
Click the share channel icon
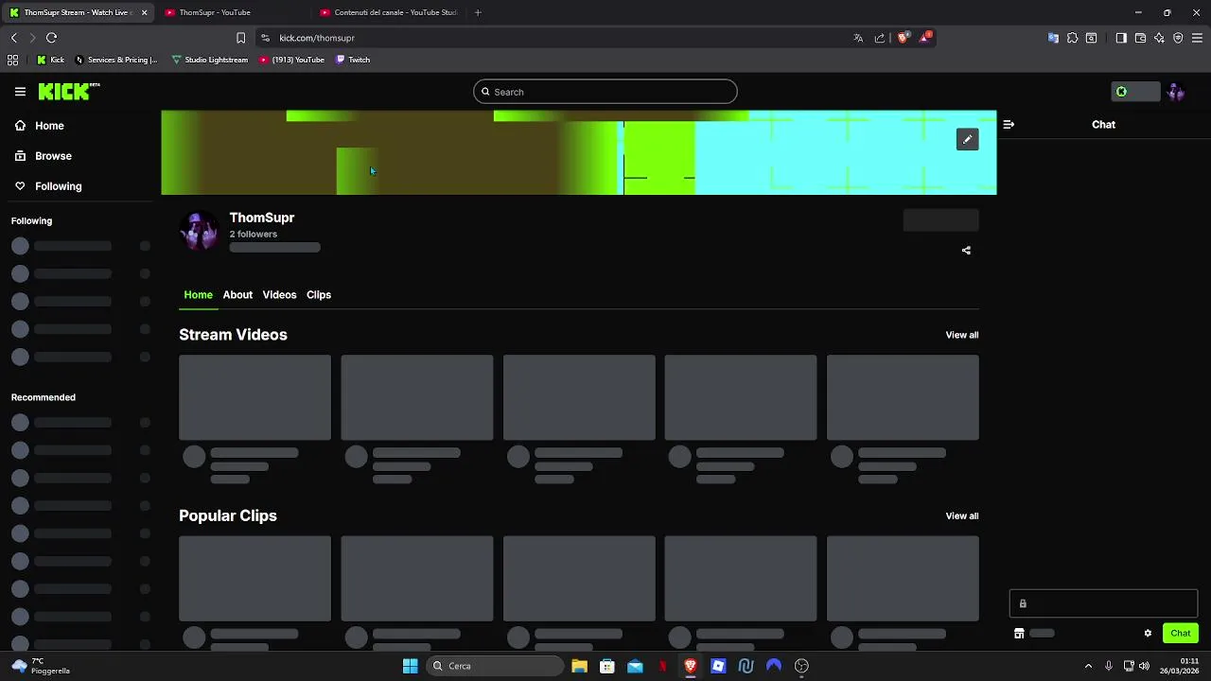(x=966, y=251)
